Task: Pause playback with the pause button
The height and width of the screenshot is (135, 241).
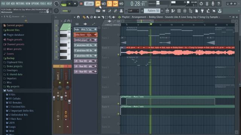Action: pyautogui.click(x=69, y=3)
